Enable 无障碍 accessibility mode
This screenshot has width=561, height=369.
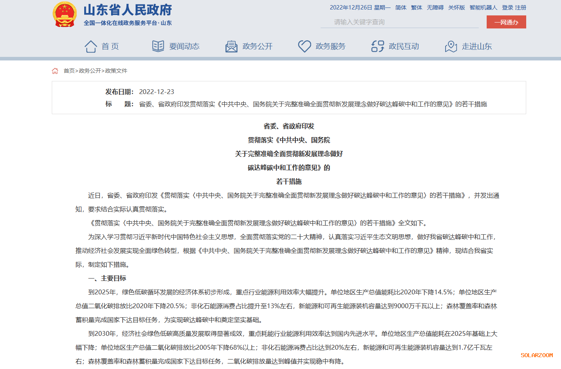435,8
